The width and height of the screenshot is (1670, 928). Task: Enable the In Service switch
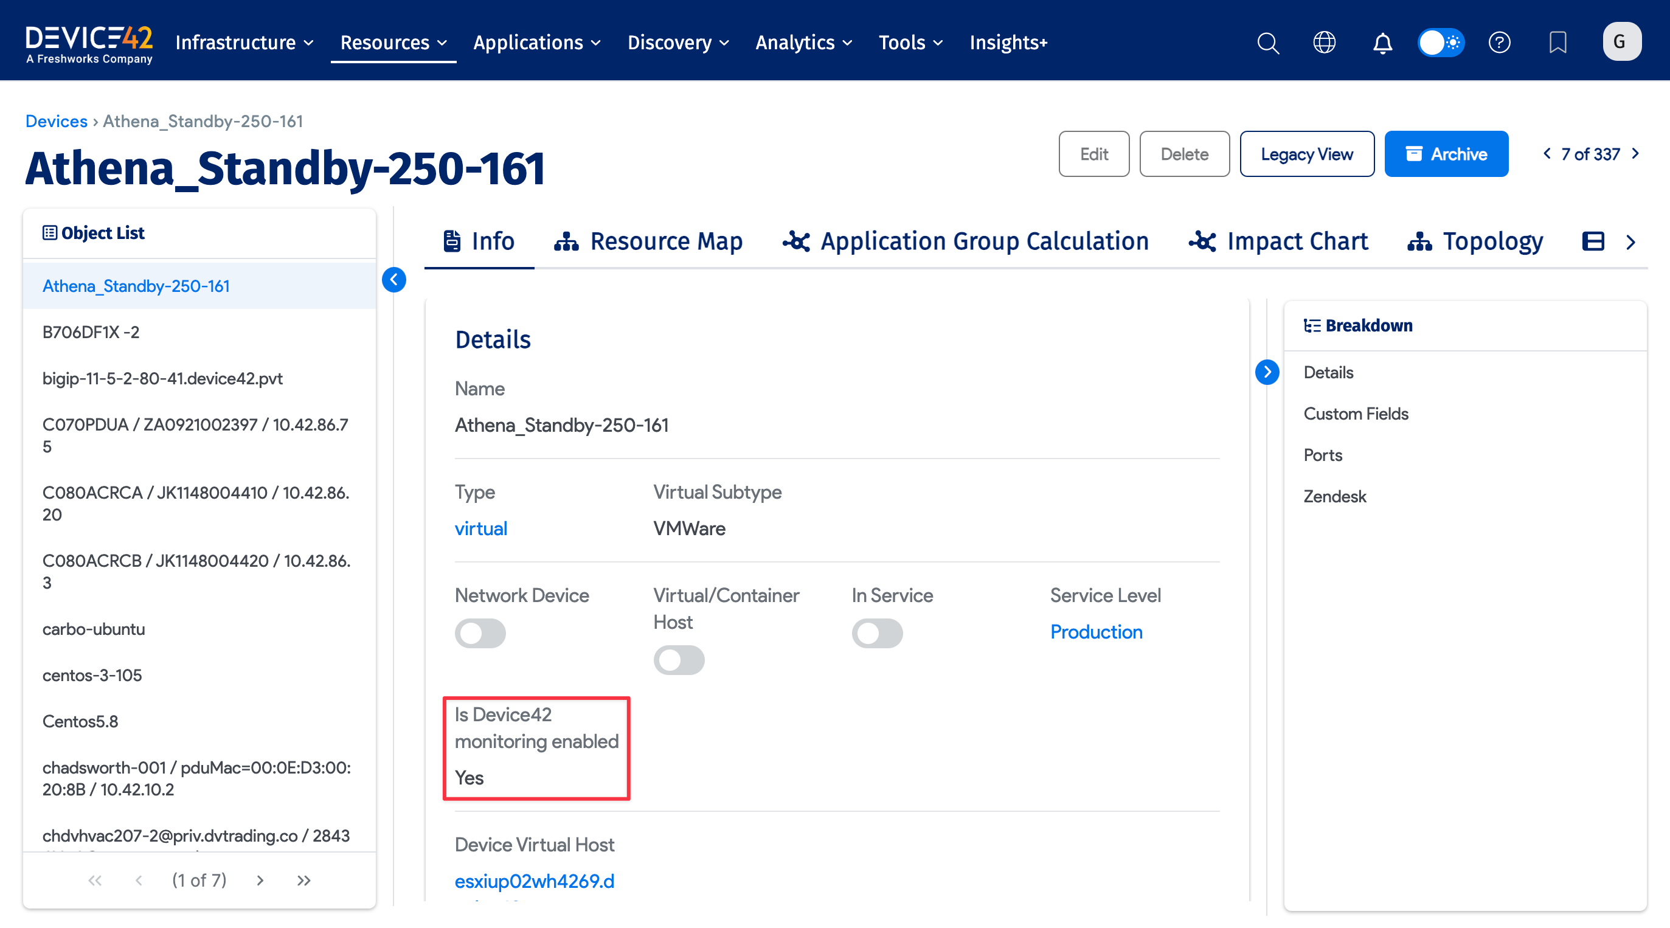[x=876, y=633]
